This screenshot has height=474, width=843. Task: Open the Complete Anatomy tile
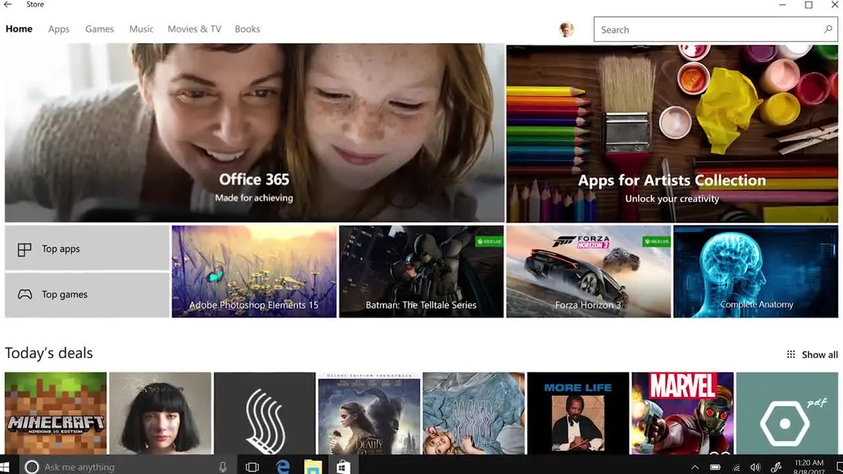pos(756,271)
